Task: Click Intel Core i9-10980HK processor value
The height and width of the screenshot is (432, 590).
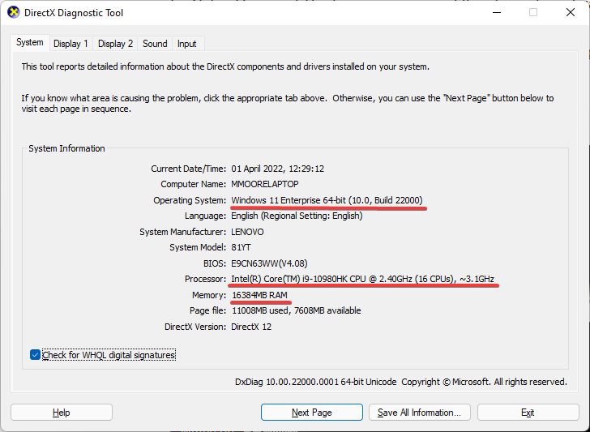Action: click(363, 279)
